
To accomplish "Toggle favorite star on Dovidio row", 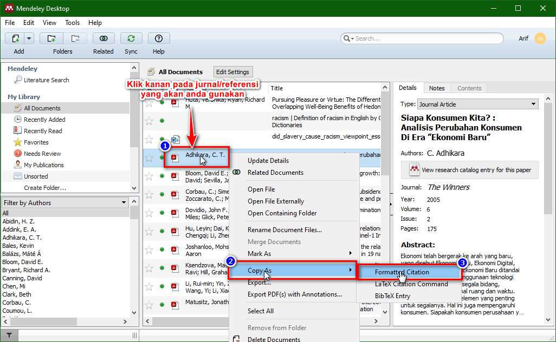I will [149, 213].
